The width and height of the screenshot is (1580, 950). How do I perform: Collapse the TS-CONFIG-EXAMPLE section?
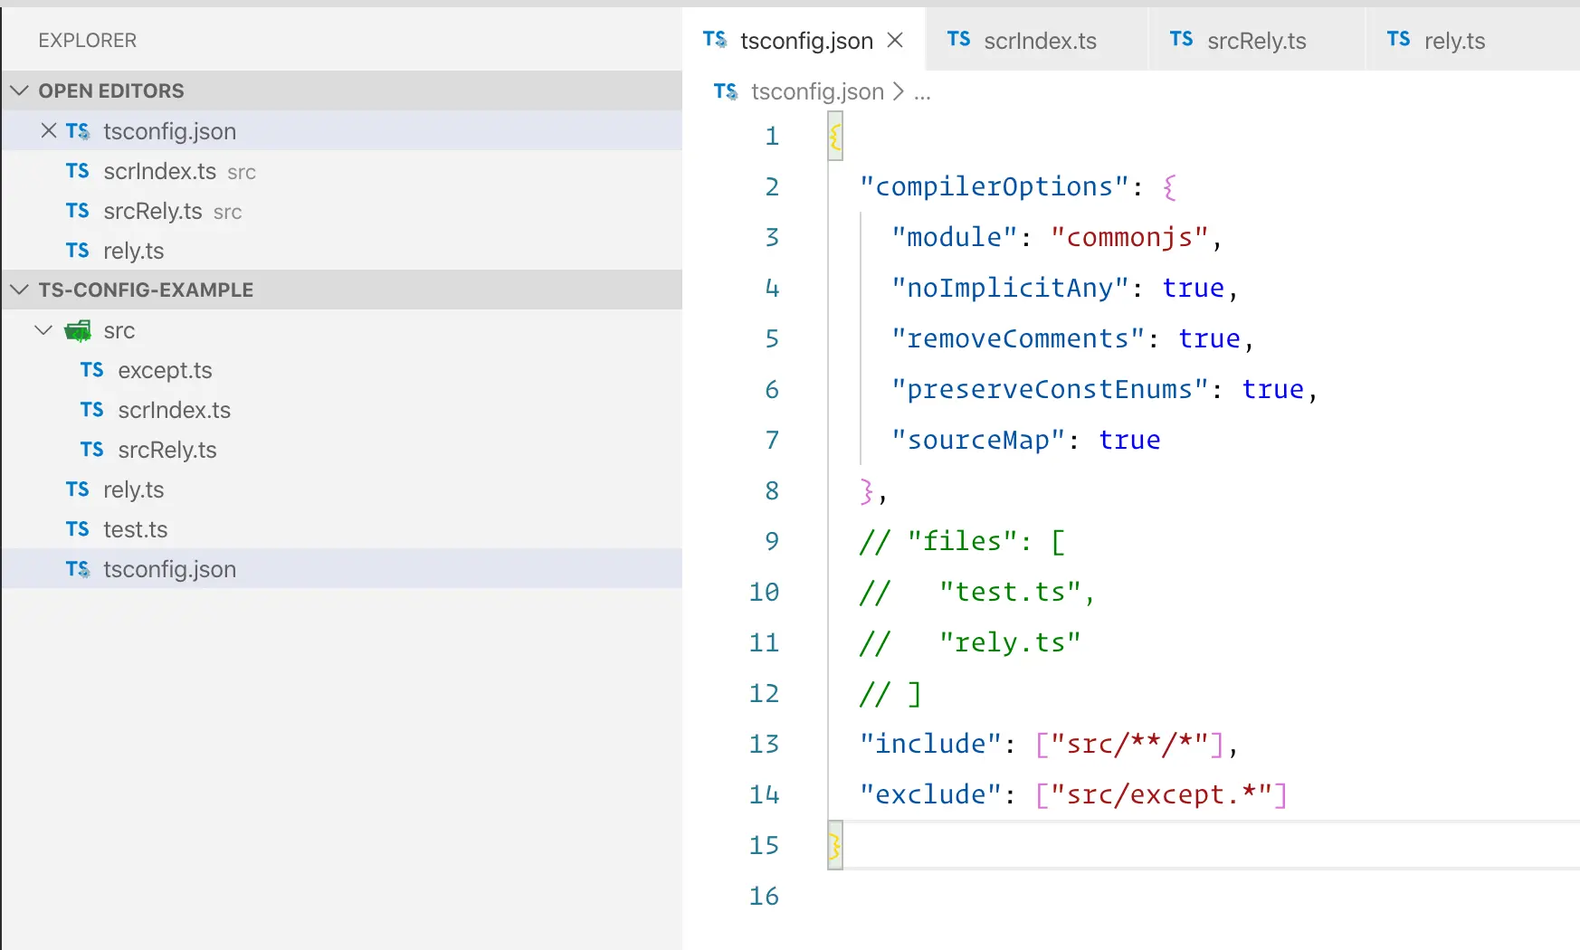pyautogui.click(x=20, y=290)
